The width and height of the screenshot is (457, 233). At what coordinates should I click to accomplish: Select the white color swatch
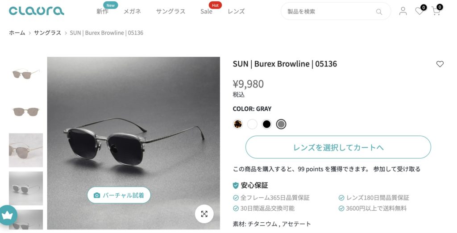point(252,124)
